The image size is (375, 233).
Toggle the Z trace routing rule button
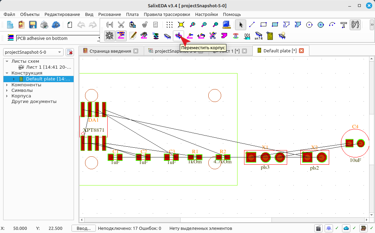click(121, 36)
